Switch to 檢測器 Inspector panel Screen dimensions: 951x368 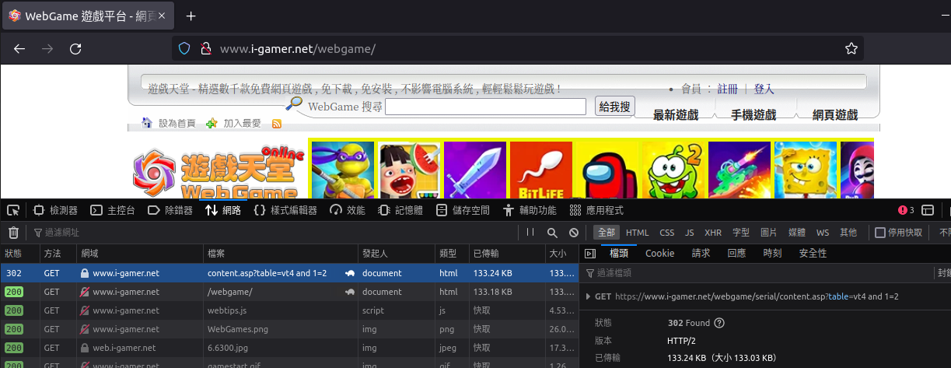pos(55,210)
